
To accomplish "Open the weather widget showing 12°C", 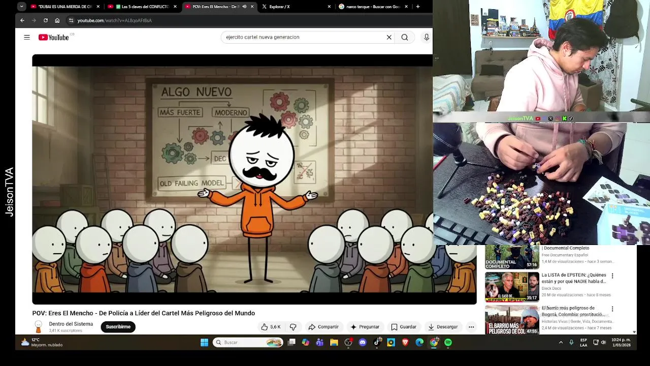I will click(x=42, y=343).
